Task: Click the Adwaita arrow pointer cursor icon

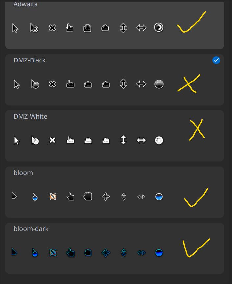Action: 15,28
